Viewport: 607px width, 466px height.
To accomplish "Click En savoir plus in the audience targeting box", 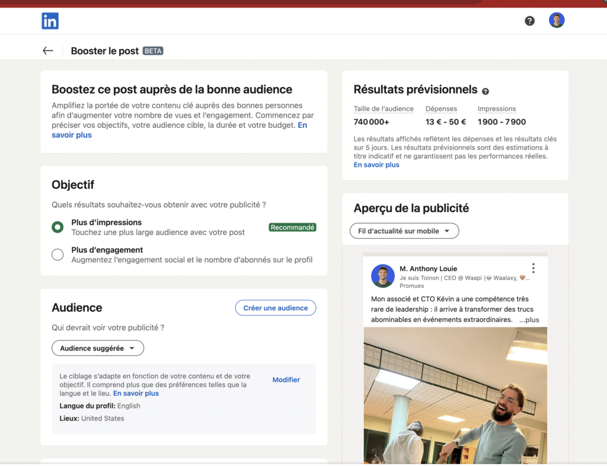I will click(x=136, y=393).
